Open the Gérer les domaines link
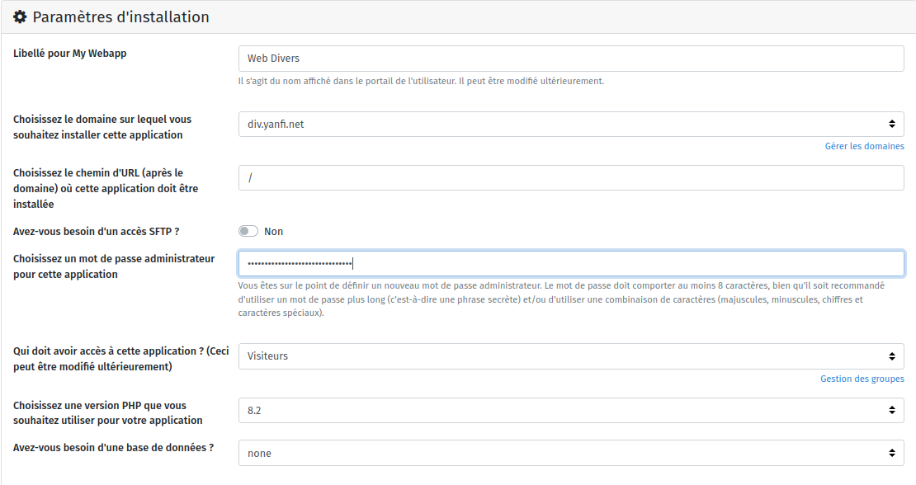This screenshot has width=916, height=485. (x=864, y=146)
